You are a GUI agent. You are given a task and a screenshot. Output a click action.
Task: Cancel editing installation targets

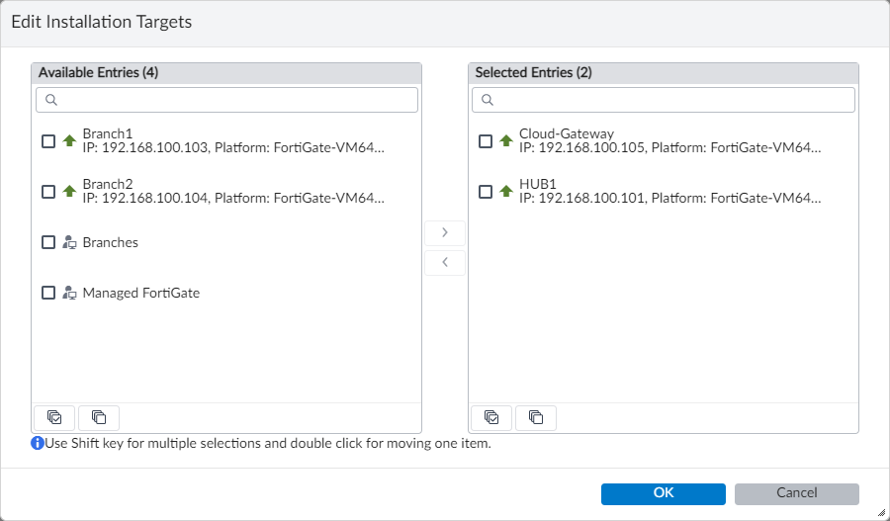[796, 493]
